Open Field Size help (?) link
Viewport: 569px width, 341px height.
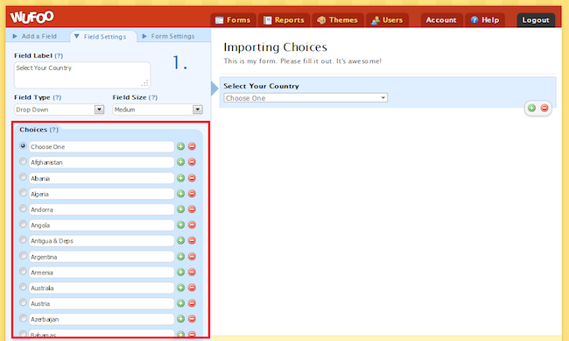[x=153, y=97]
